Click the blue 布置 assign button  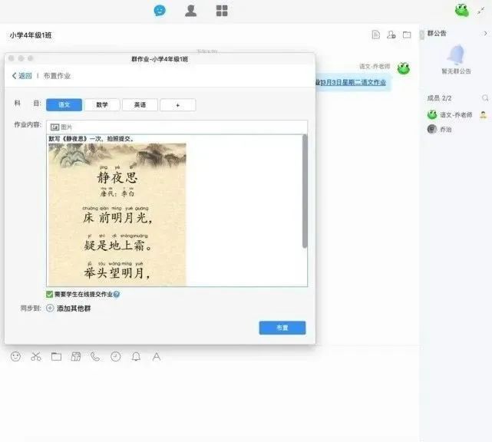click(282, 328)
